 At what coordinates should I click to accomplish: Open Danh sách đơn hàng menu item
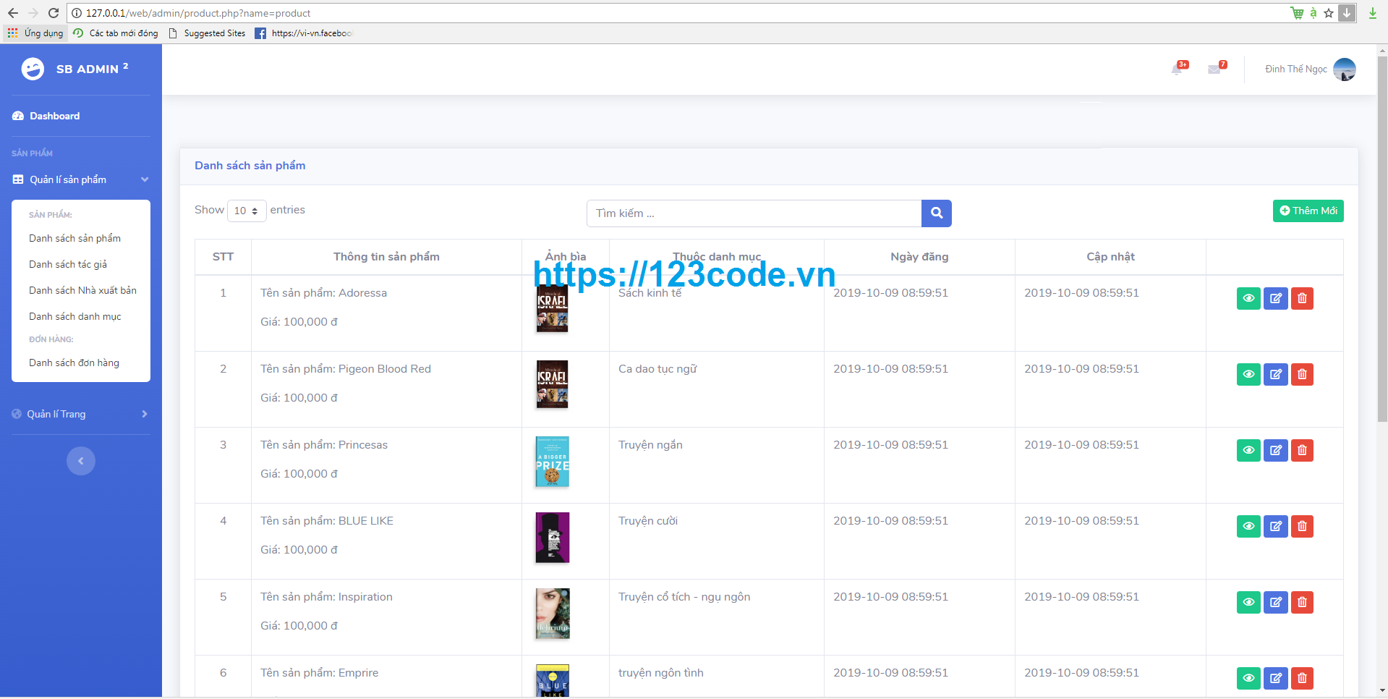pyautogui.click(x=74, y=363)
